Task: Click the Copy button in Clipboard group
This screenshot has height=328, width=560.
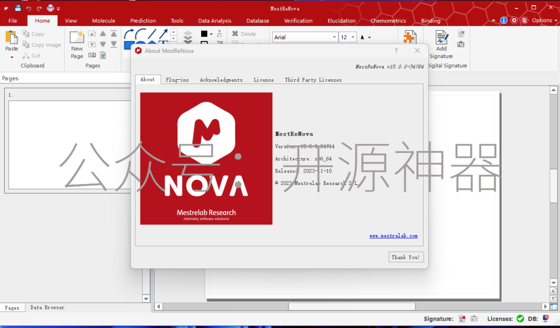Action: [34, 34]
